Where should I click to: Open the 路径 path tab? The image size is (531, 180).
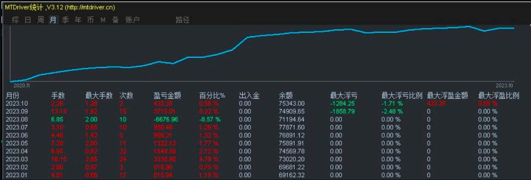pos(183,20)
